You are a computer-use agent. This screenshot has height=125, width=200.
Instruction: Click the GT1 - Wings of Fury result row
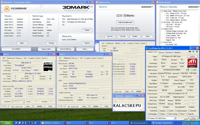click(176, 13)
